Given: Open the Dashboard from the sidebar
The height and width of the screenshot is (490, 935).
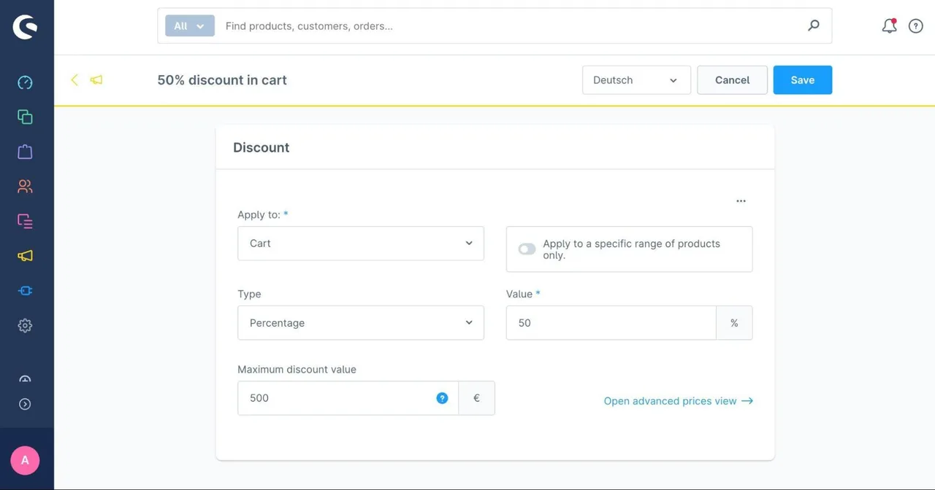Looking at the screenshot, I should click(x=25, y=82).
